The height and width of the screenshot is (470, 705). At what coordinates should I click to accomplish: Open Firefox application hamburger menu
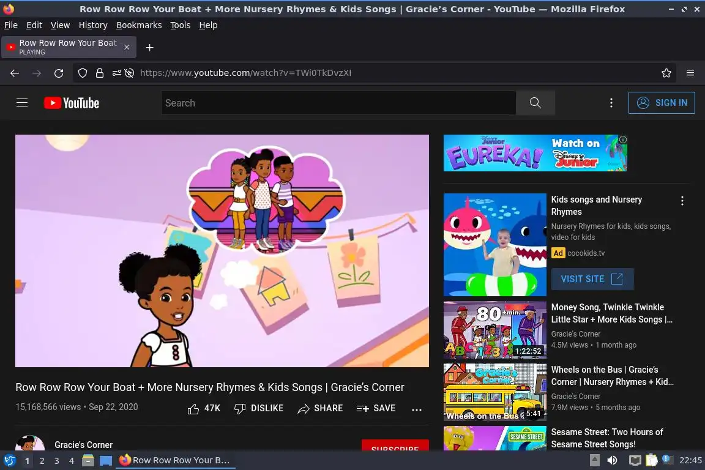click(690, 73)
